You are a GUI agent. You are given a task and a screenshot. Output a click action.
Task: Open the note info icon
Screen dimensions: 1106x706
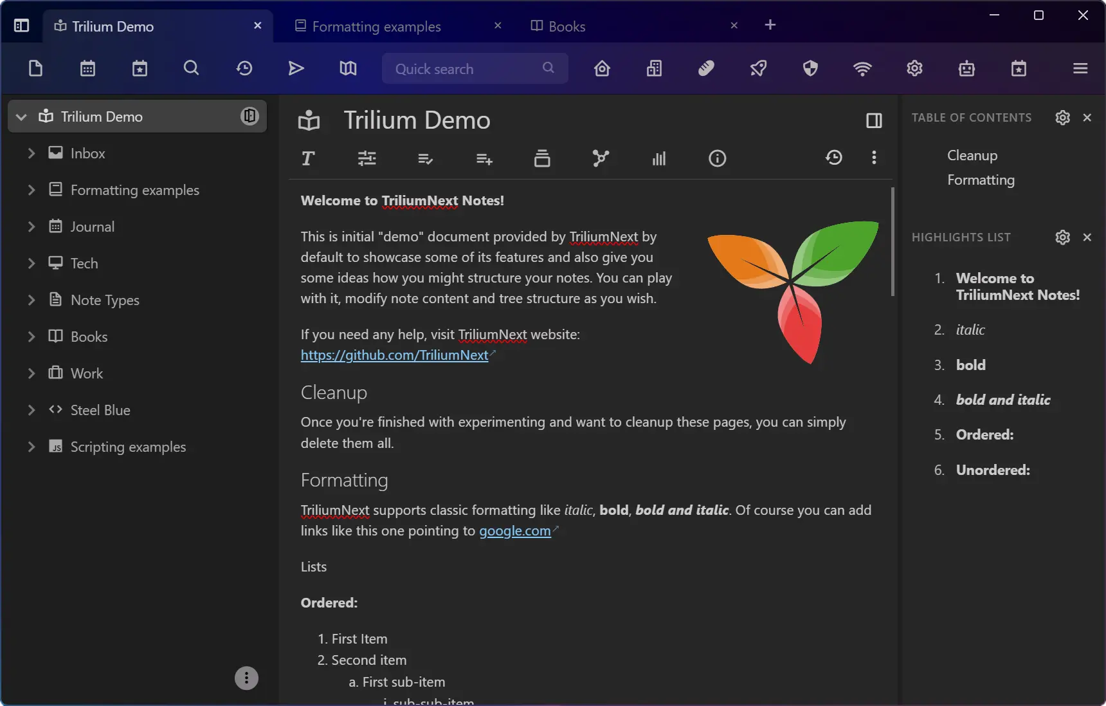[717, 158]
